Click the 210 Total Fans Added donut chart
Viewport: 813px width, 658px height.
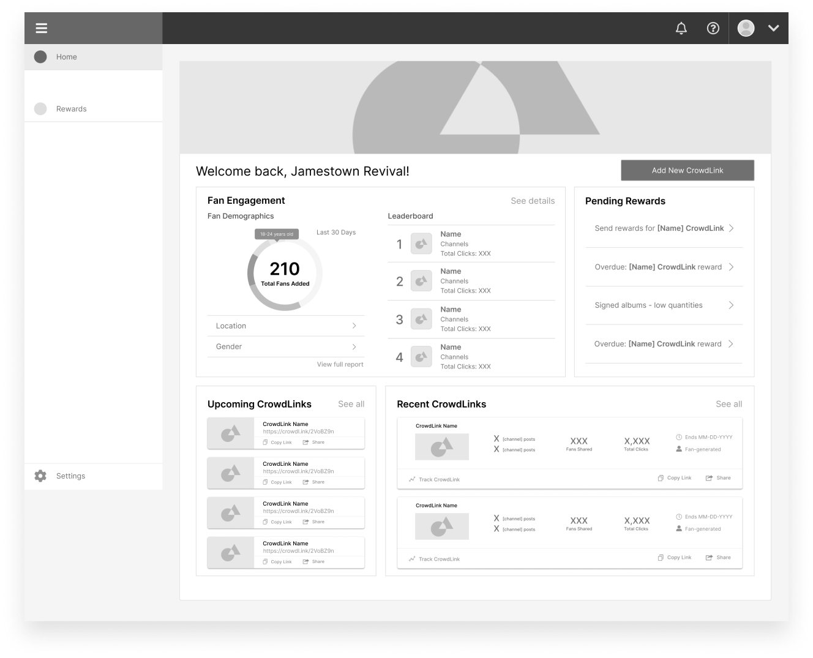[x=285, y=274]
